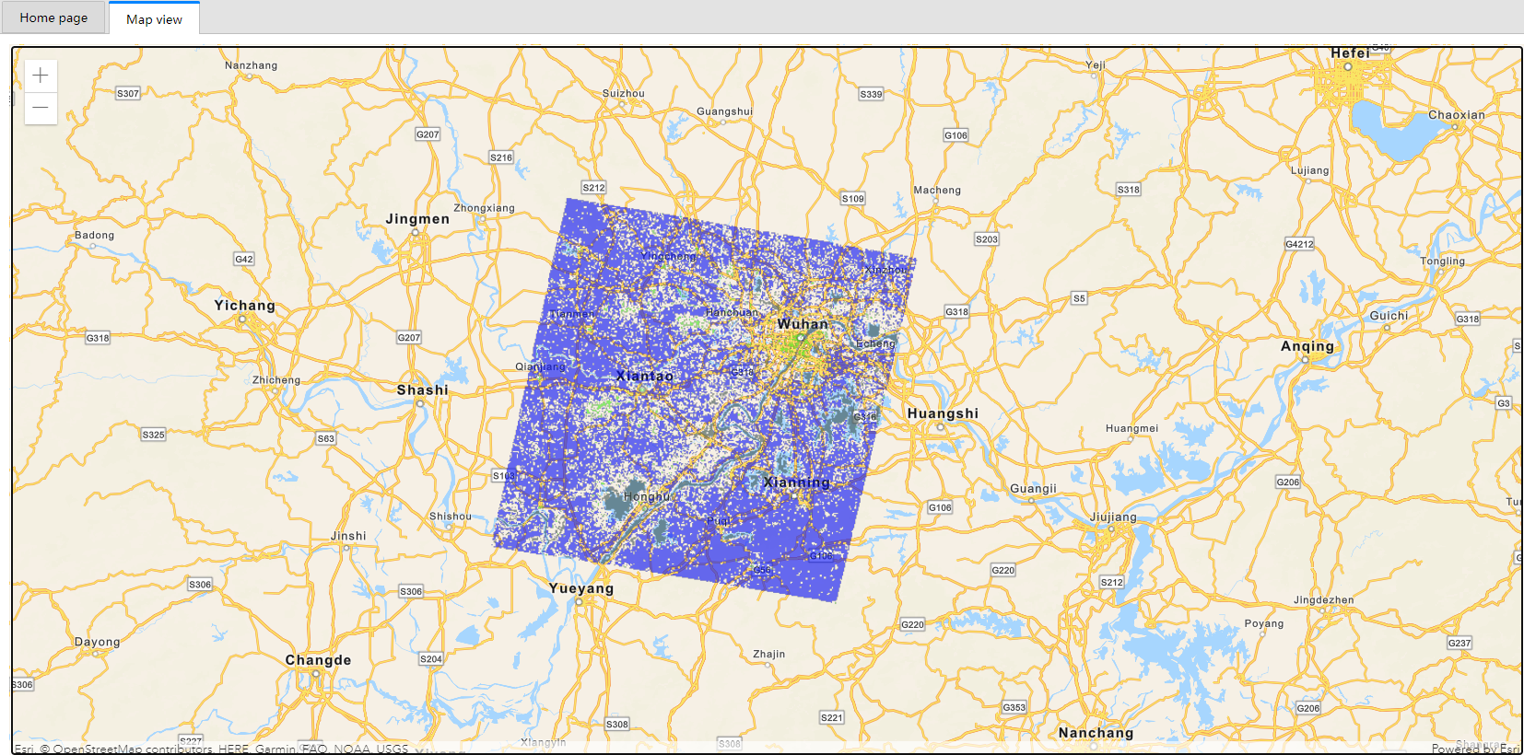Click the Guangji town label
1524x755 pixels.
point(1033,489)
